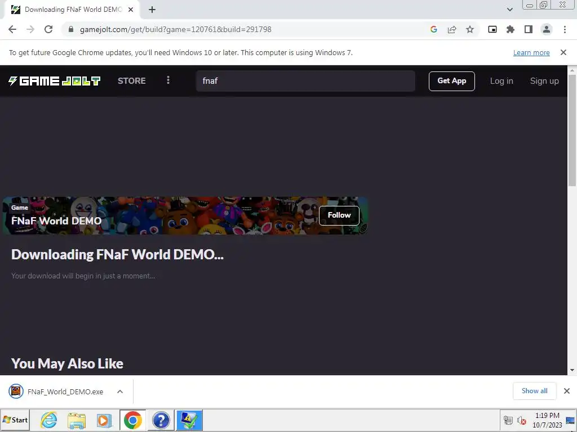This screenshot has width=577, height=432.
Task: Click the Google icon in address bar
Action: tap(434, 29)
